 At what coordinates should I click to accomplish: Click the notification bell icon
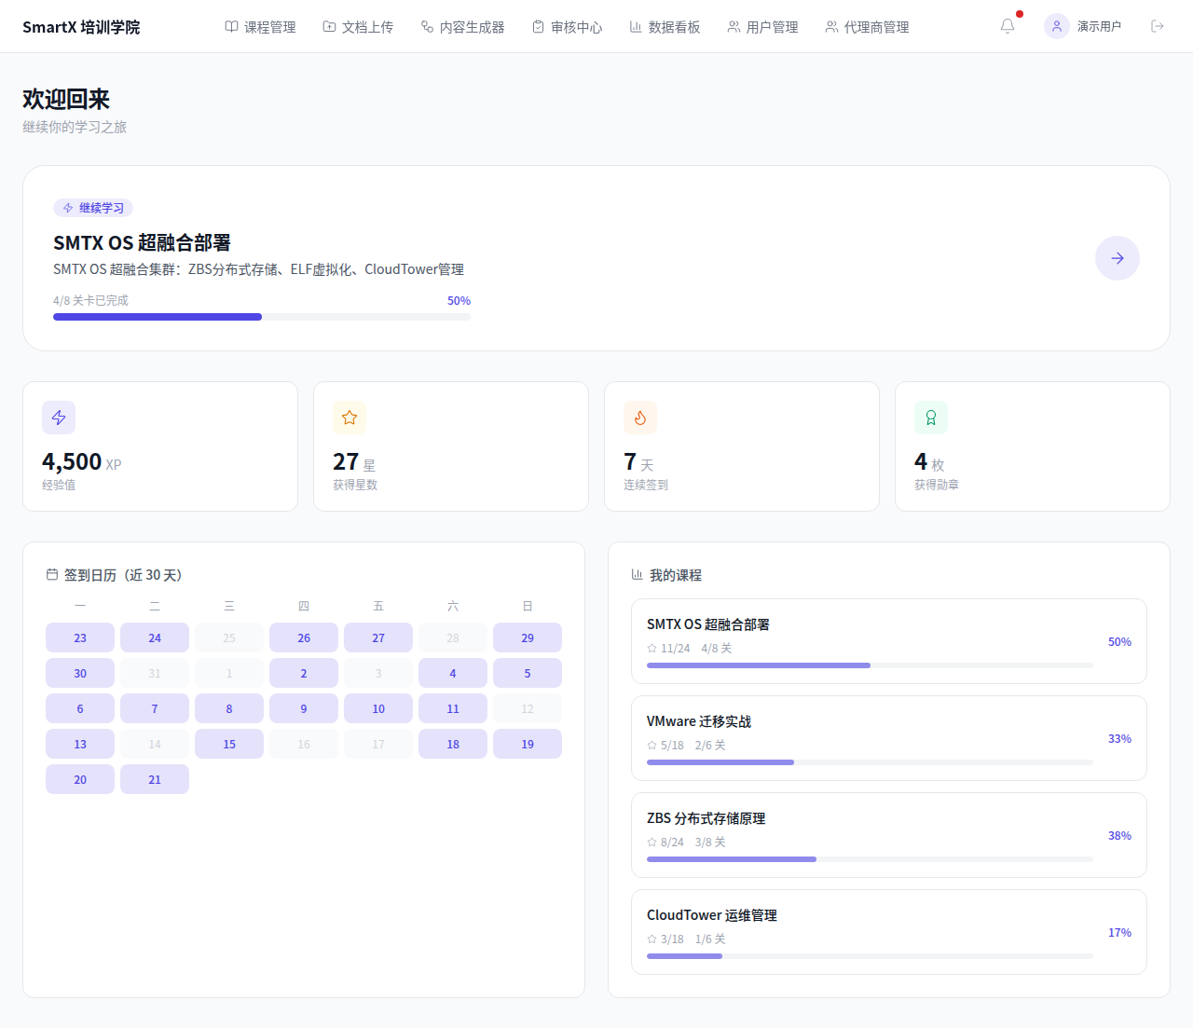point(1008,26)
